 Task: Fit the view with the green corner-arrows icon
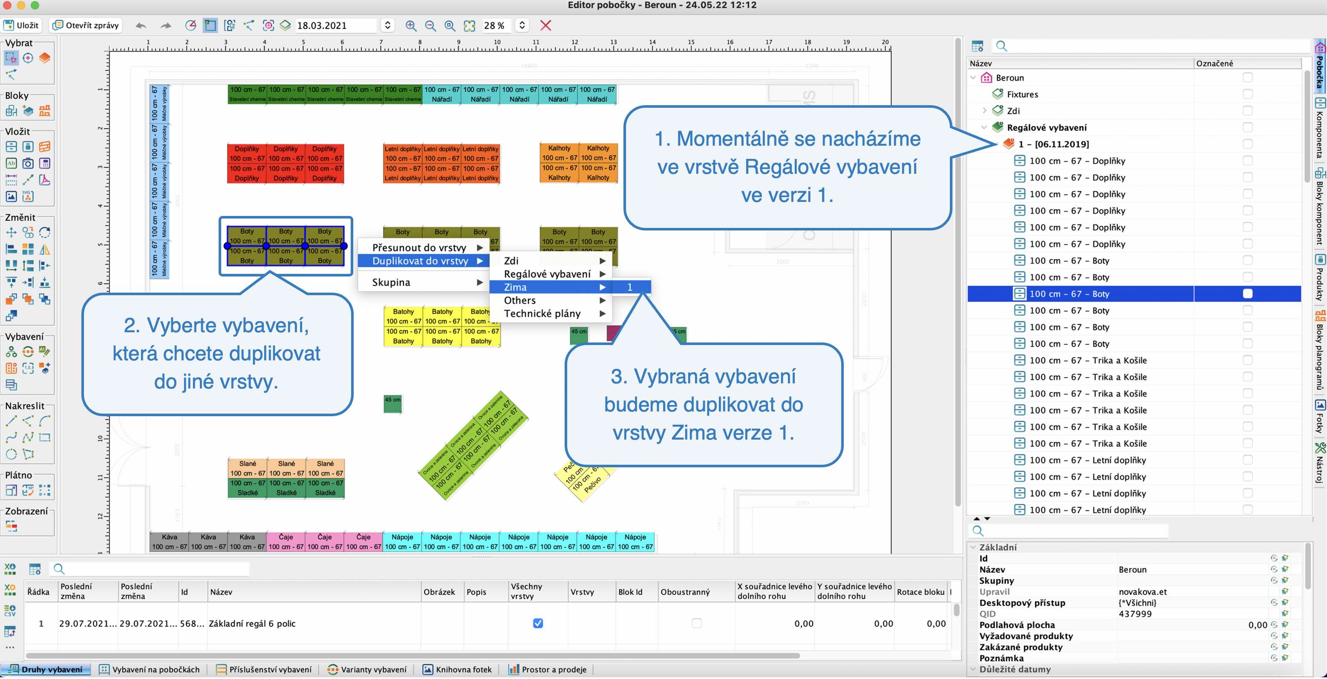469,26
